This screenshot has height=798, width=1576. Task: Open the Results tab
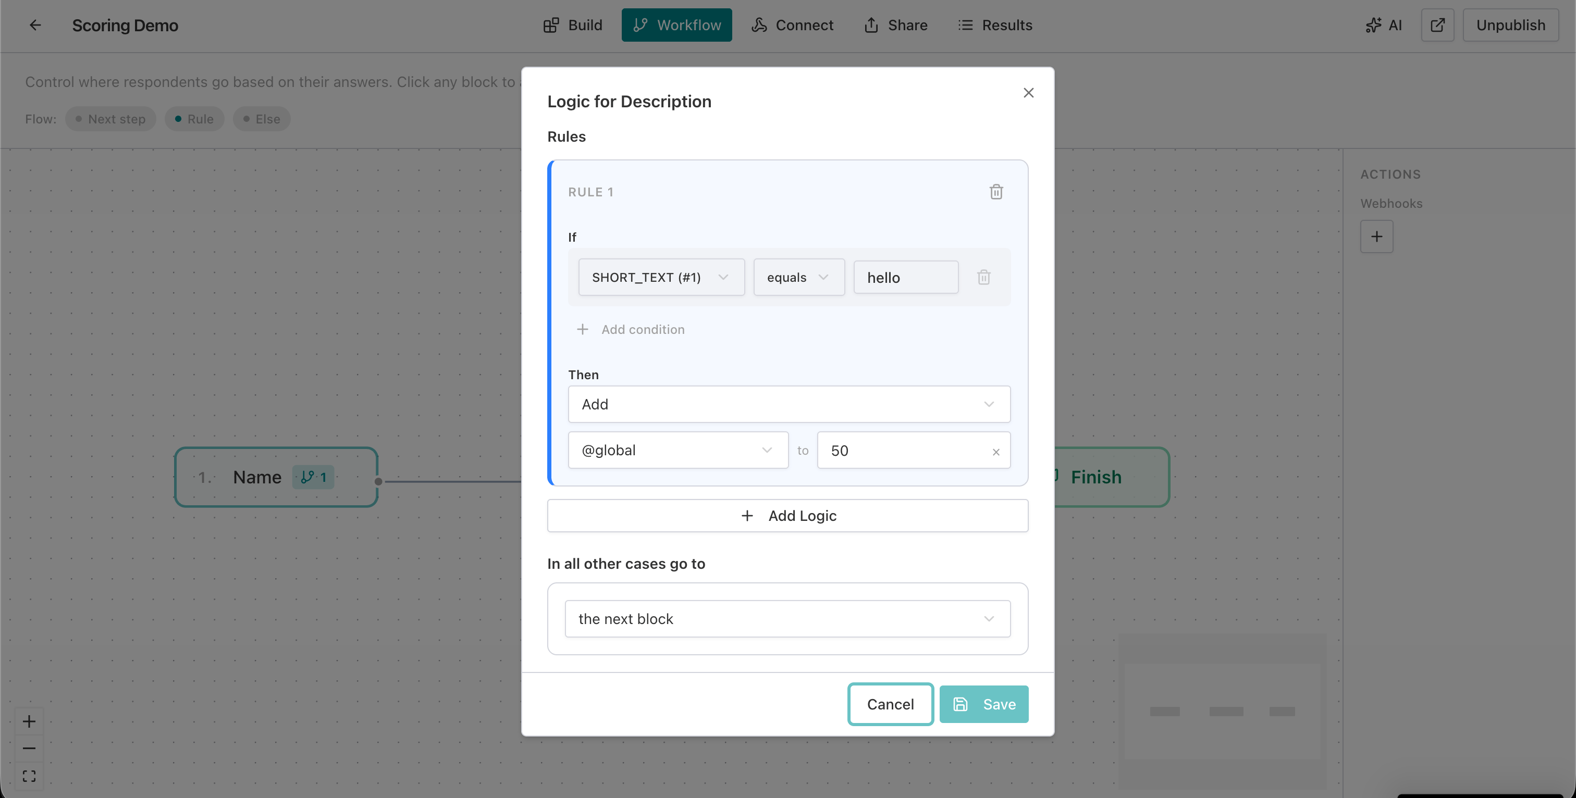(x=995, y=25)
